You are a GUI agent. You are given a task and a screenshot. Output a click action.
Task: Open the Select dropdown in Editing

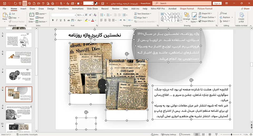click(x=224, y=21)
